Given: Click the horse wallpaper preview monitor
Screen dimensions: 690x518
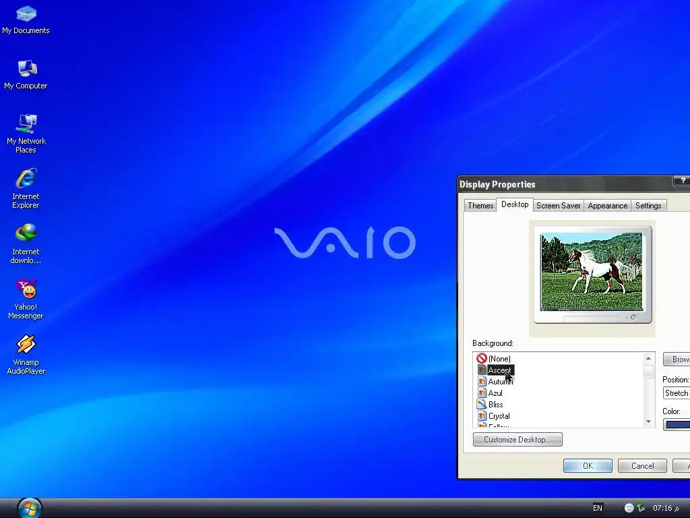Looking at the screenshot, I should click(x=592, y=275).
